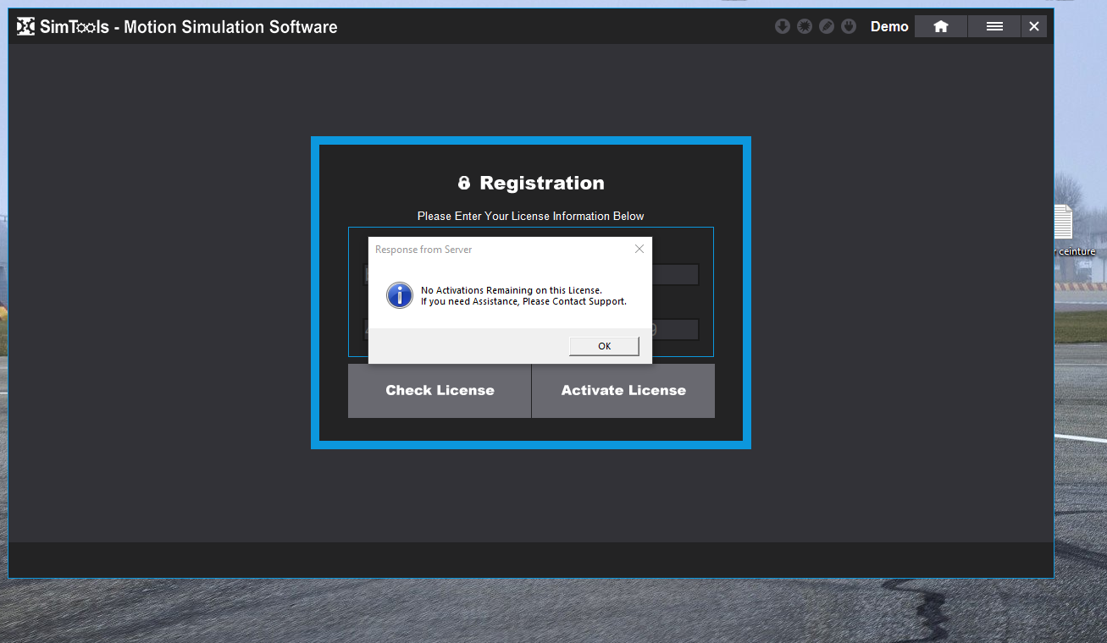Screen dimensions: 1107x643
Task: Click the 'No Activations Remaining on this License' message
Action: click(x=512, y=290)
